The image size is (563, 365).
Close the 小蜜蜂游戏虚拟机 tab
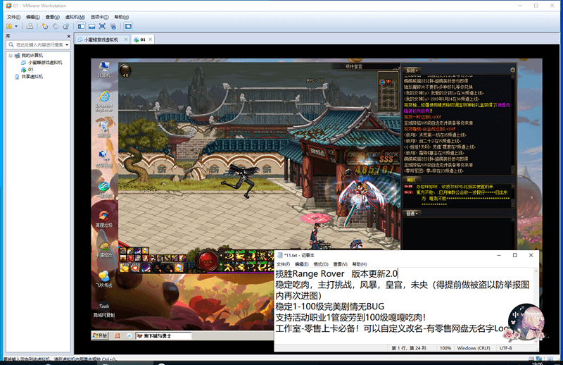pos(126,39)
